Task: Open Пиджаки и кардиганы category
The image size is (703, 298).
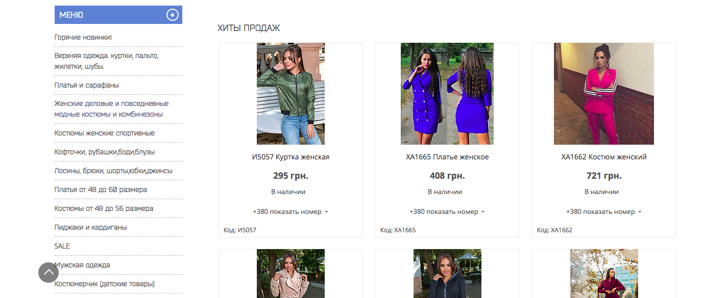Action: pyautogui.click(x=91, y=227)
